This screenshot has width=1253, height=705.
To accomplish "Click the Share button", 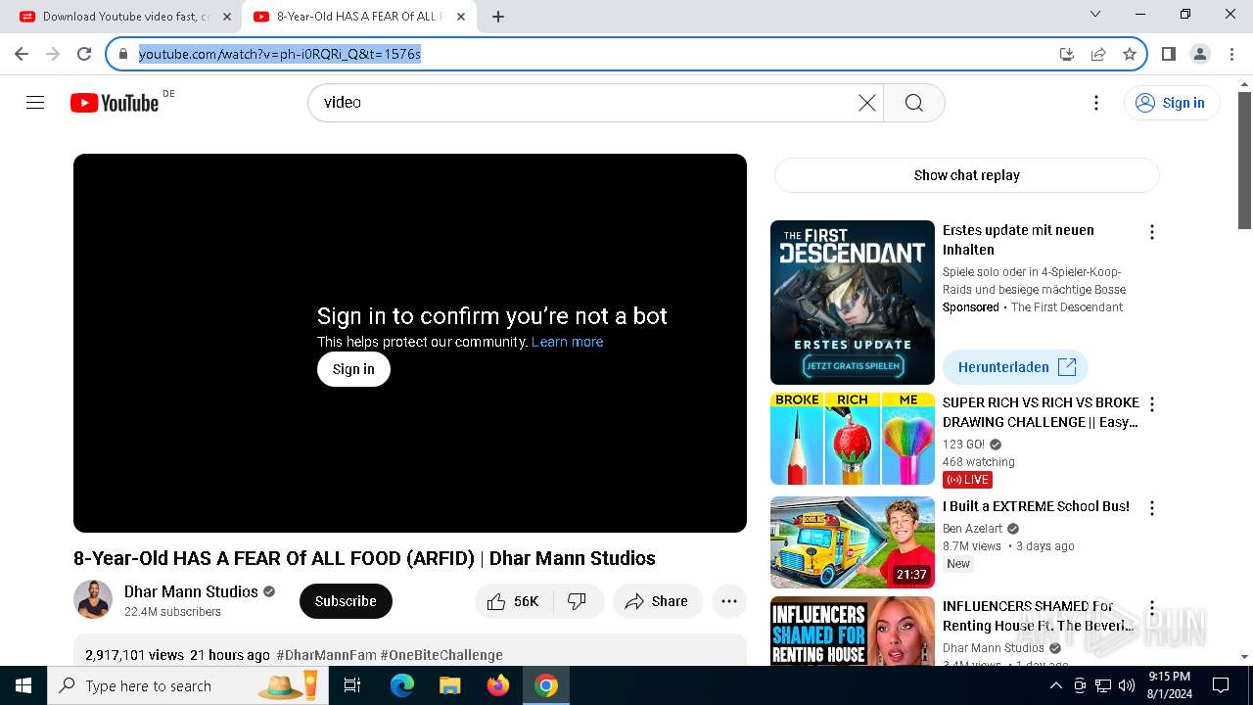I will click(x=658, y=601).
